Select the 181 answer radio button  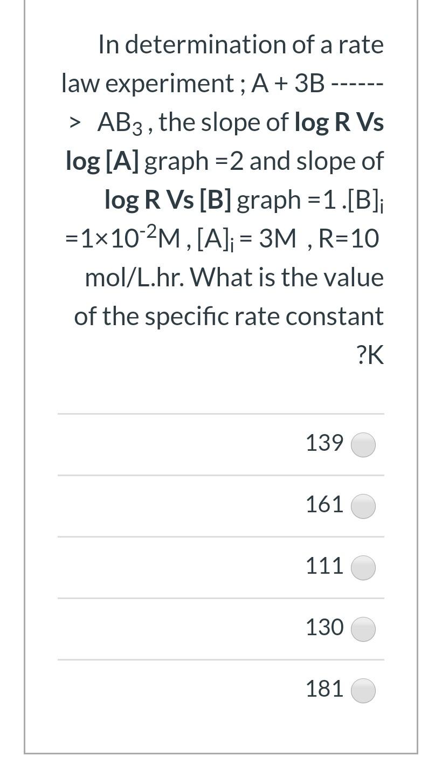click(363, 691)
